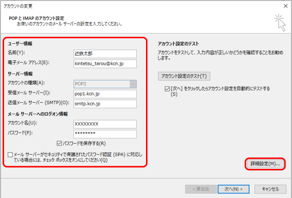Click the 送信メール サーバー (SMTP) field smtp.kcn.jp
The height and width of the screenshot is (198, 292).
[x=105, y=104]
